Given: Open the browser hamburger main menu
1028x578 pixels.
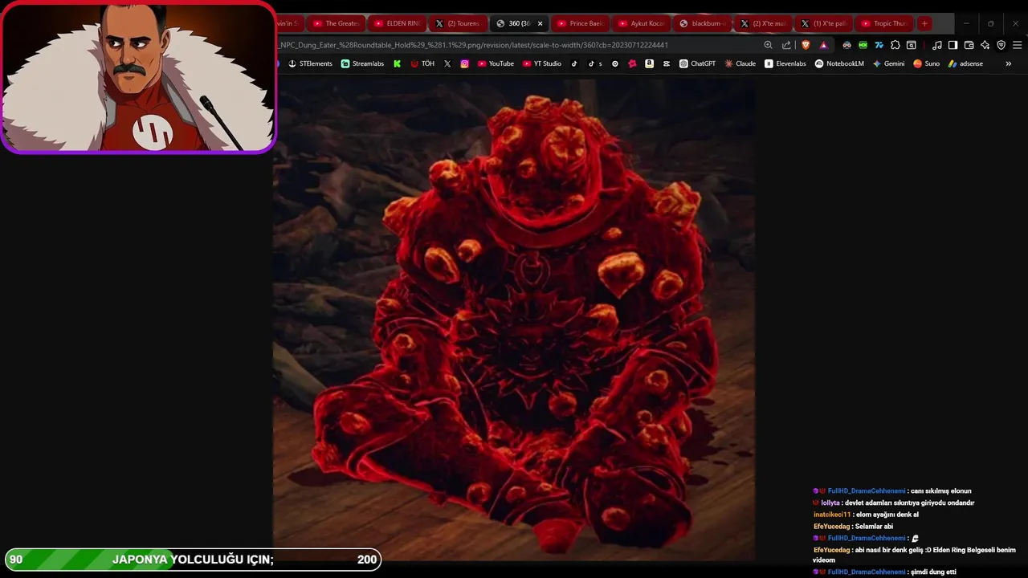Looking at the screenshot, I should (1017, 45).
